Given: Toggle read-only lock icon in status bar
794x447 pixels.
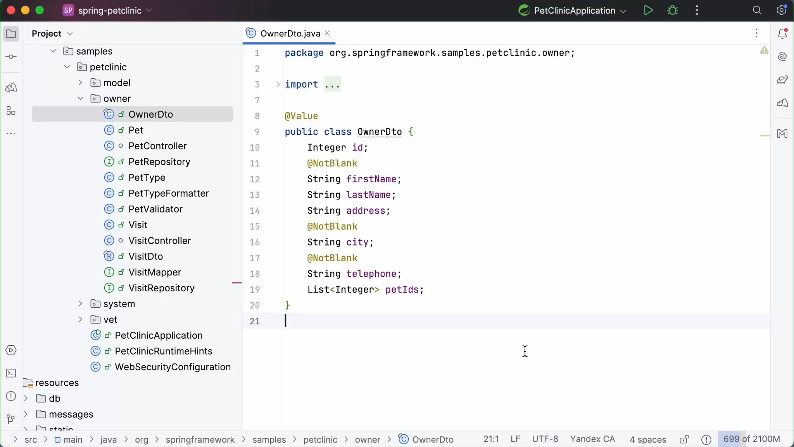Looking at the screenshot, I should tap(684, 439).
